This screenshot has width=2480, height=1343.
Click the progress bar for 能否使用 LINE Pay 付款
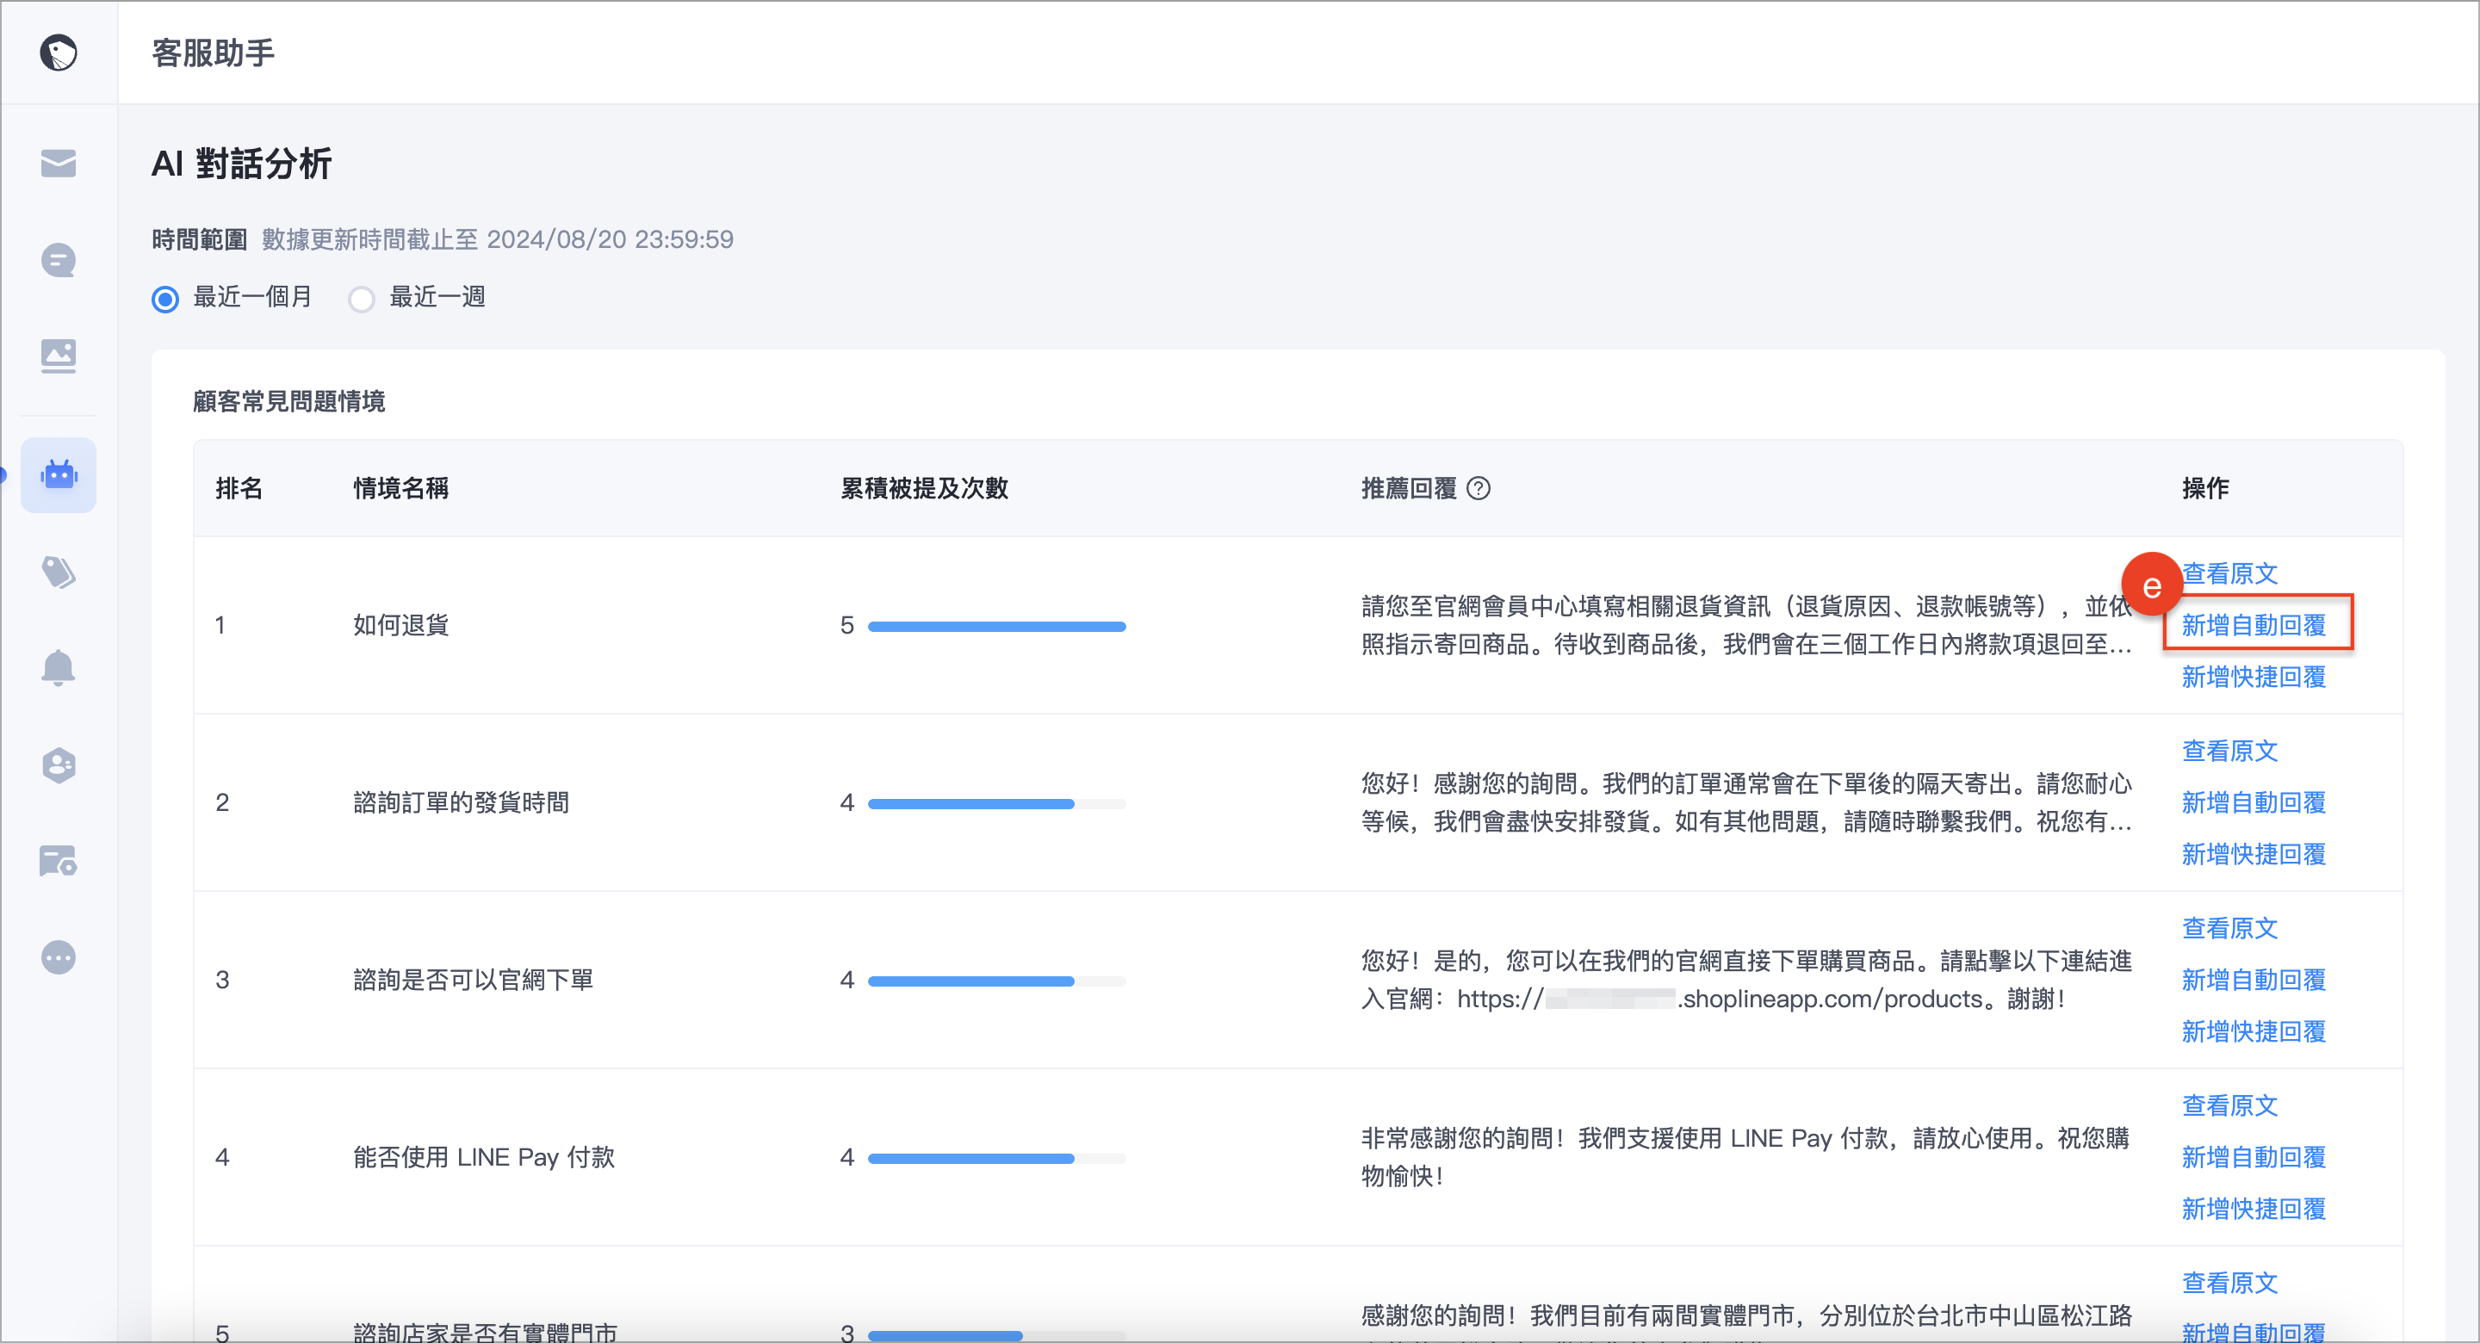(x=996, y=1158)
